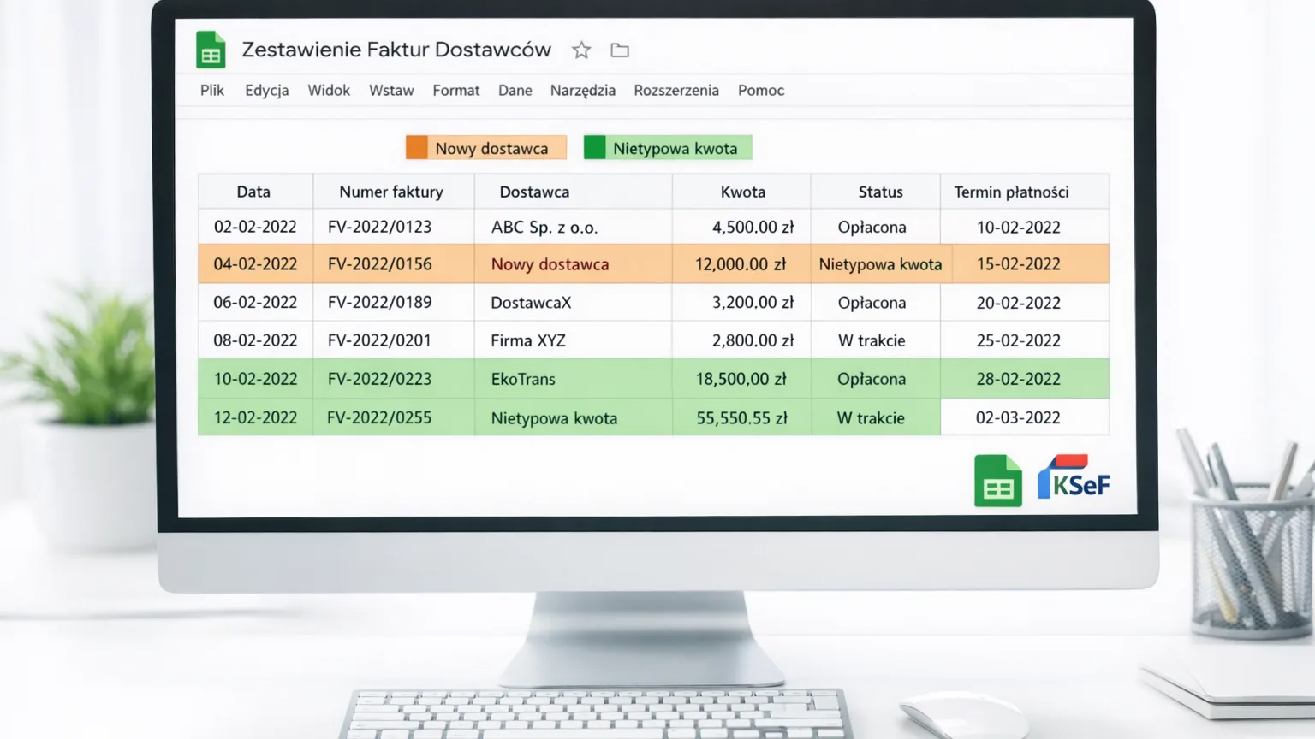Select the payment date 25-02-2022
The height and width of the screenshot is (739, 1315).
(1024, 340)
